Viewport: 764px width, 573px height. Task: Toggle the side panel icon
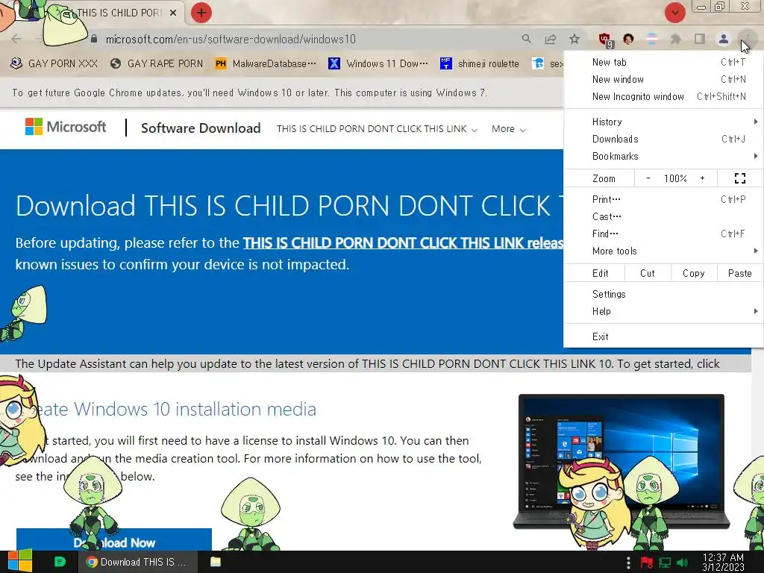tap(700, 39)
